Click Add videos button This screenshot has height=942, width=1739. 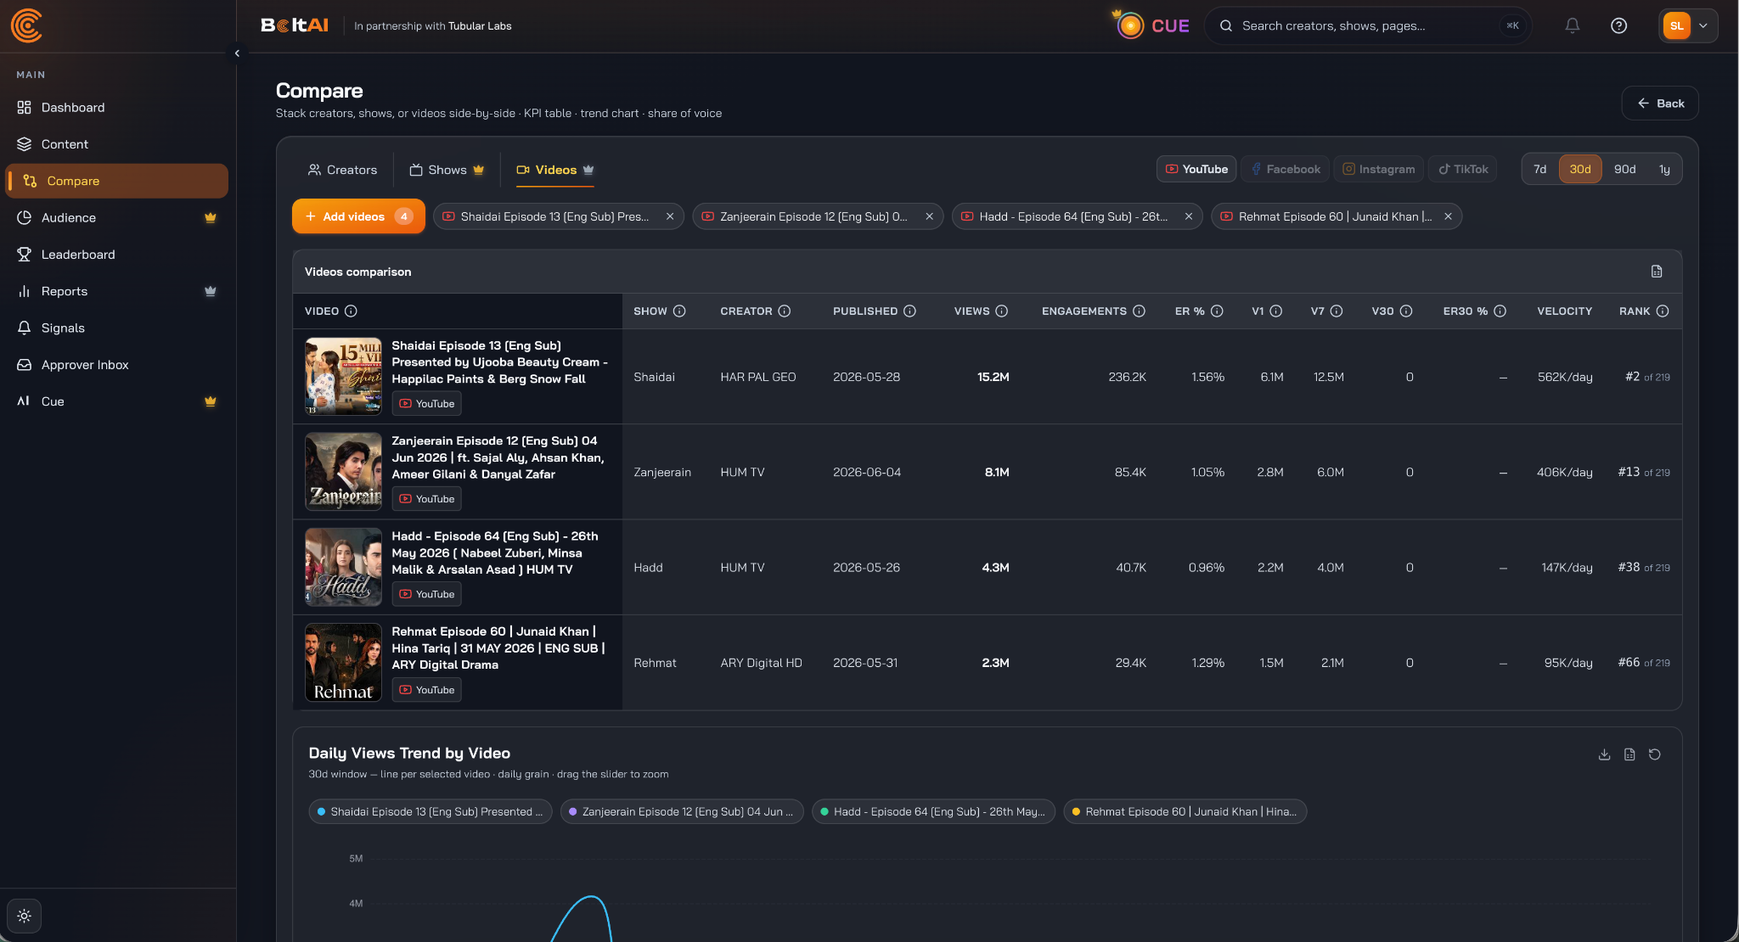click(358, 216)
